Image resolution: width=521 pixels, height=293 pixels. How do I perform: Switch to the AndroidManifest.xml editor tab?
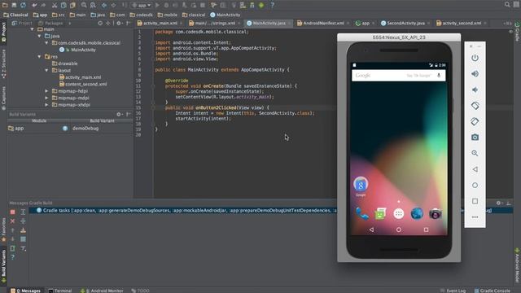click(x=323, y=24)
